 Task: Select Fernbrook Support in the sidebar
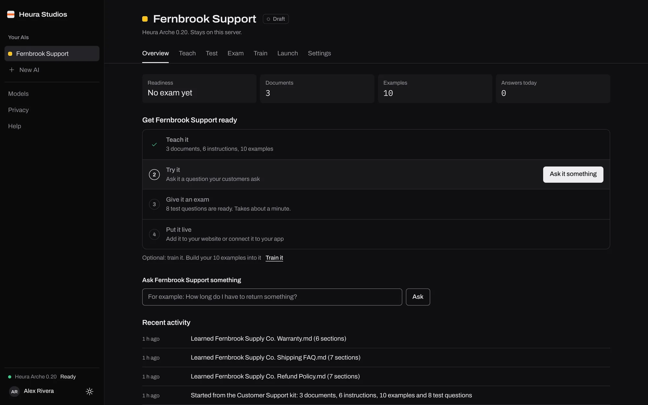click(x=52, y=53)
